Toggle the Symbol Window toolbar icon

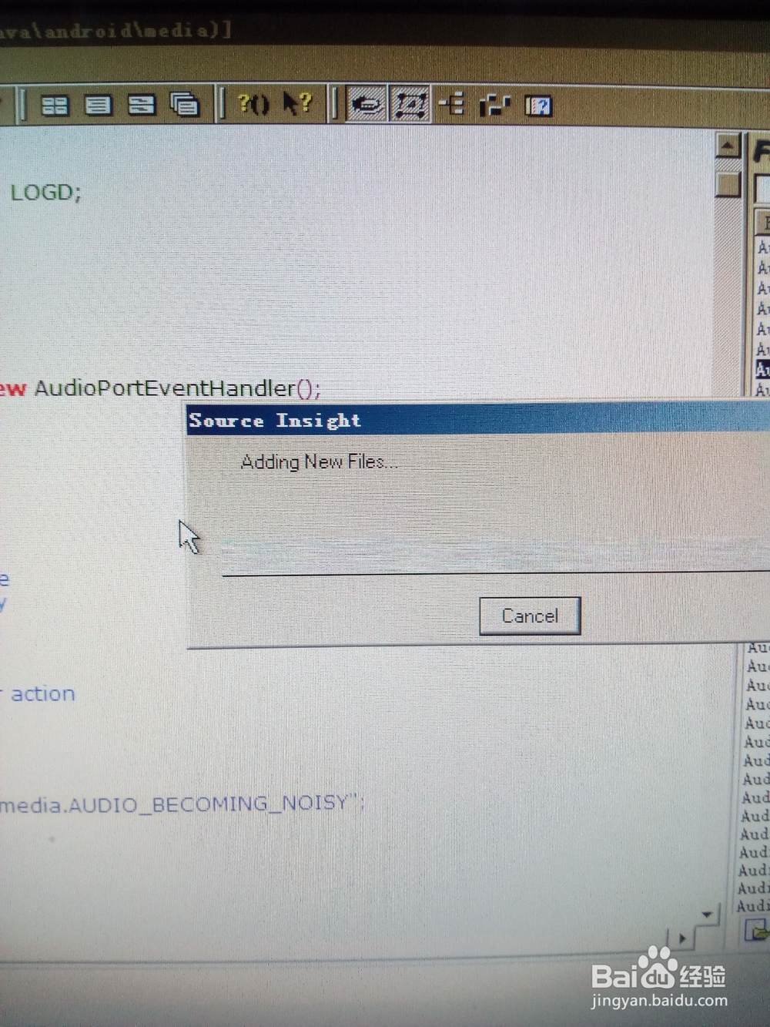(x=367, y=104)
